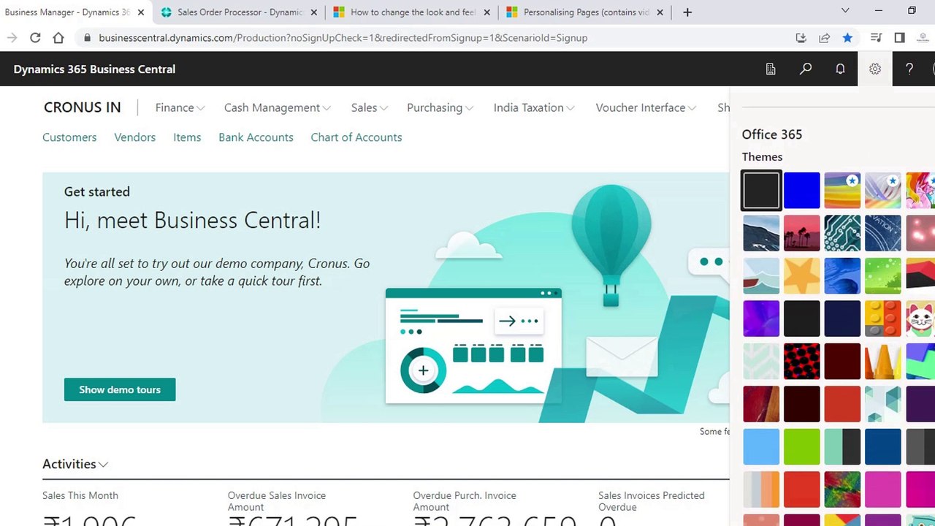Close the Sales Order Processor tab
The width and height of the screenshot is (935, 526).
[314, 12]
